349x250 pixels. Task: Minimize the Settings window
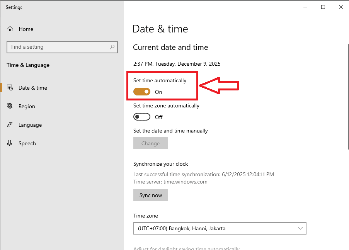(305, 7)
